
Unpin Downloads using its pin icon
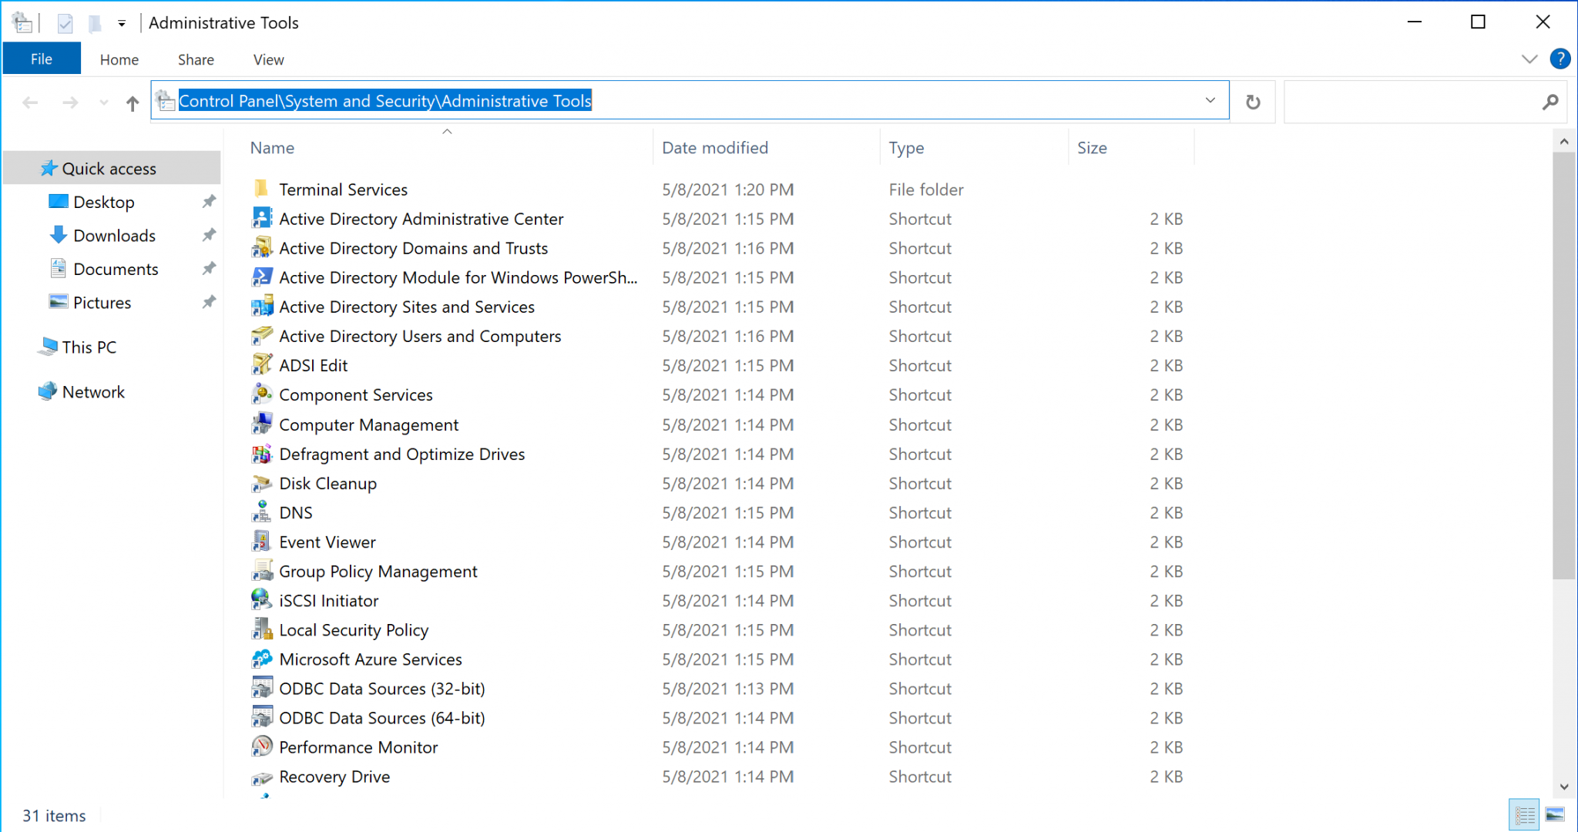[x=209, y=234]
